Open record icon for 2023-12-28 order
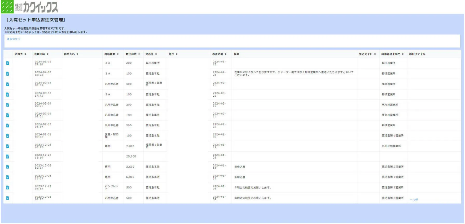 pyautogui.click(x=8, y=146)
